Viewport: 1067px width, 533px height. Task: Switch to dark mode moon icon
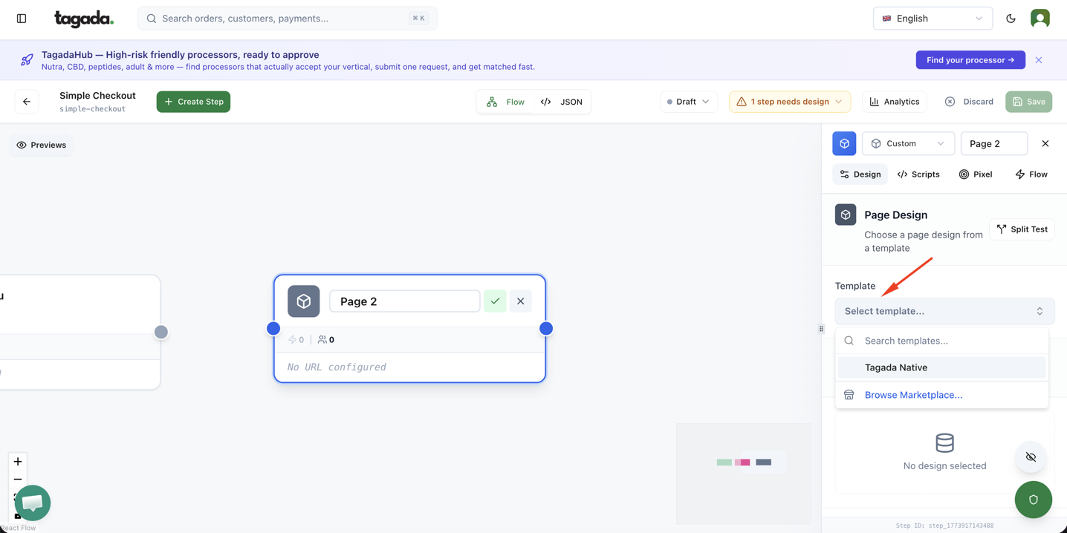click(1011, 19)
